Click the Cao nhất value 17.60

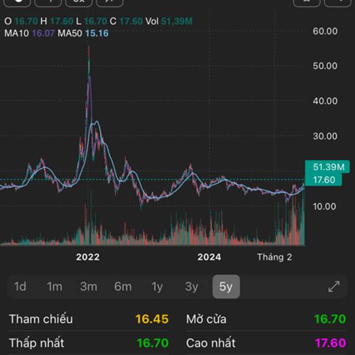click(x=331, y=343)
